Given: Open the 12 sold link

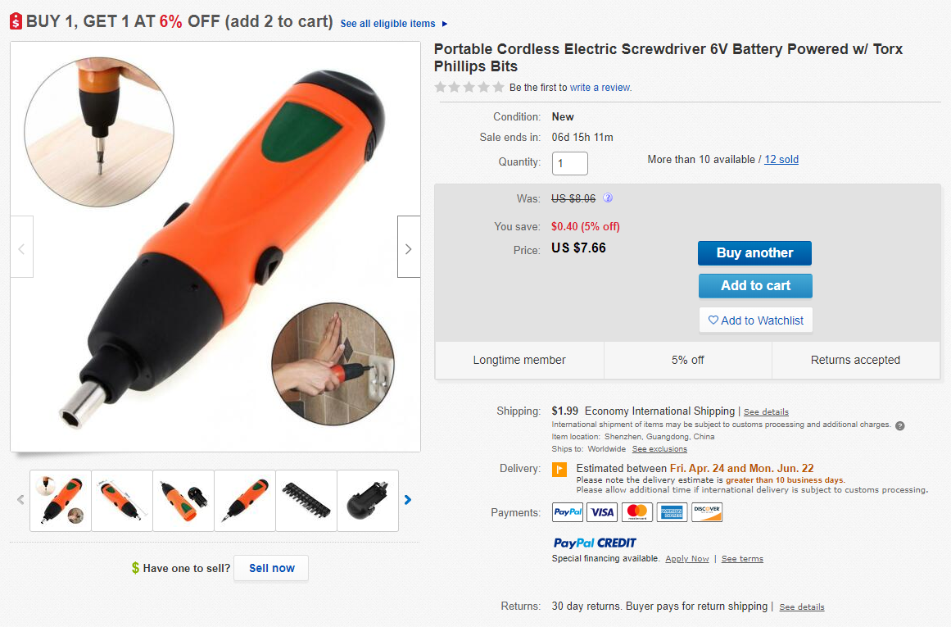Looking at the screenshot, I should (781, 160).
